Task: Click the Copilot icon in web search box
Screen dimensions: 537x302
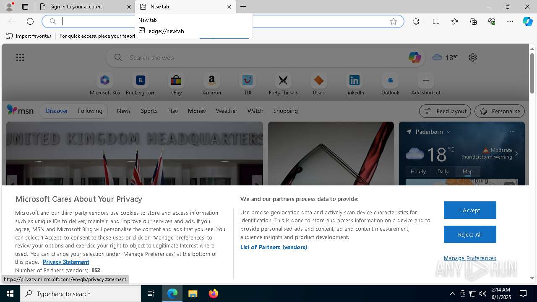Action: click(414, 57)
